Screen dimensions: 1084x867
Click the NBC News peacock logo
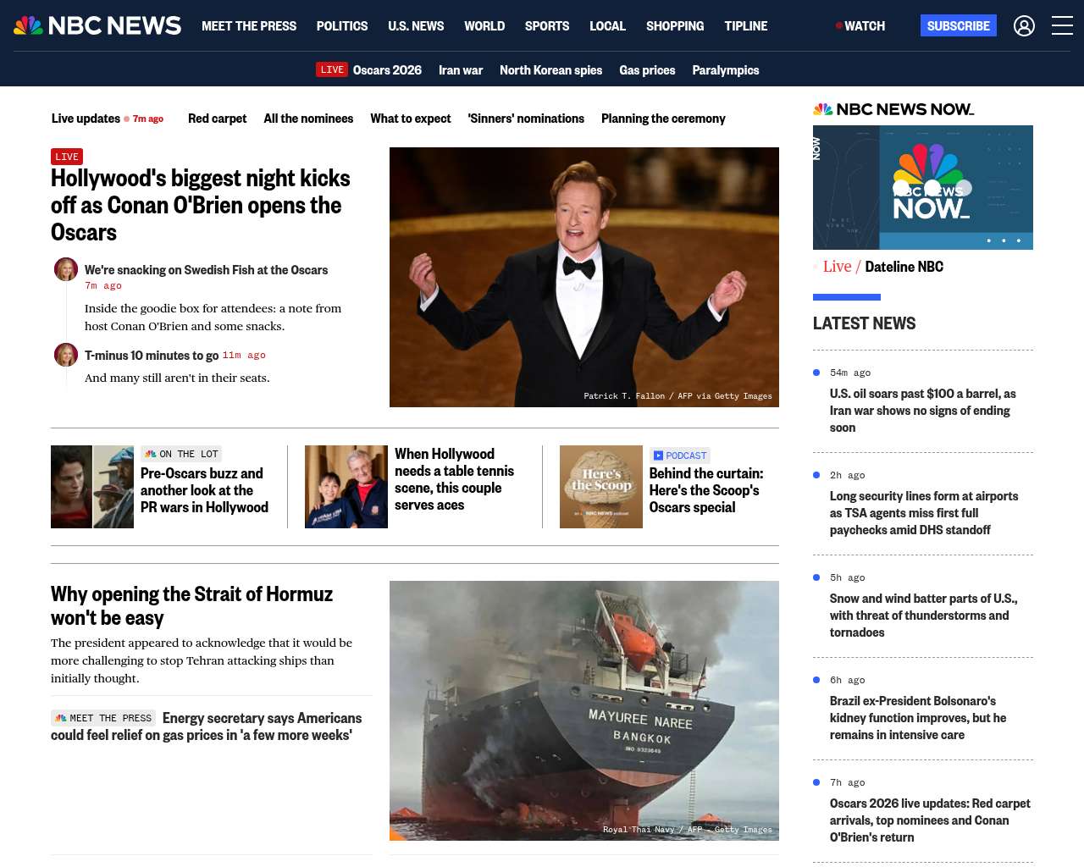point(97,25)
